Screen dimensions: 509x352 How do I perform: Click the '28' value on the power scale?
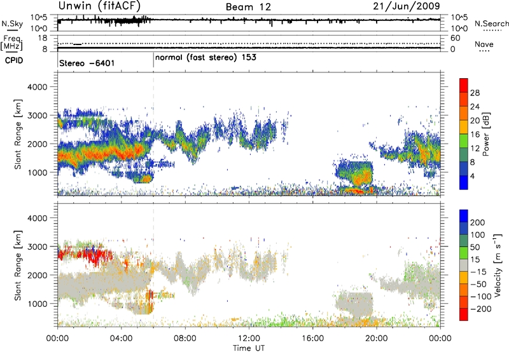click(x=475, y=93)
